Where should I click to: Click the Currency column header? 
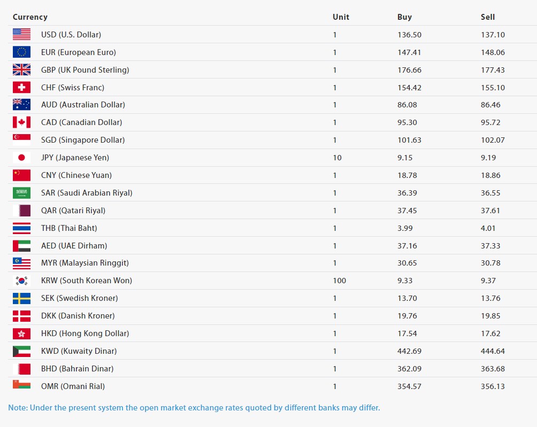[30, 17]
